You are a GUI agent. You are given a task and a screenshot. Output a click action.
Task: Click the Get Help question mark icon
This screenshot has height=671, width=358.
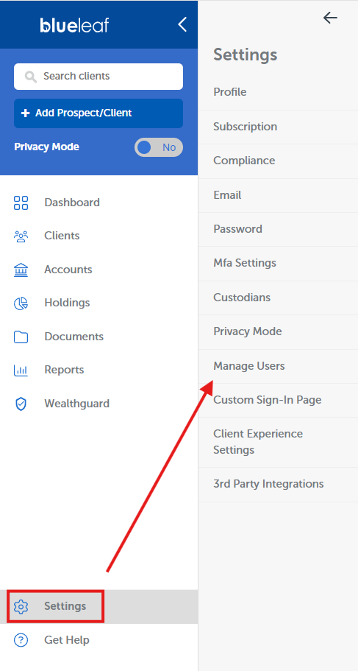[x=21, y=640]
